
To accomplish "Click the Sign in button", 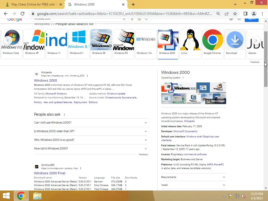I will tap(252, 19).
